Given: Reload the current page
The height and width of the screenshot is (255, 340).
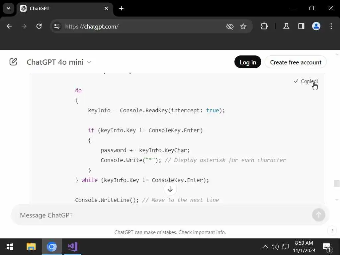Looking at the screenshot, I should (39, 27).
